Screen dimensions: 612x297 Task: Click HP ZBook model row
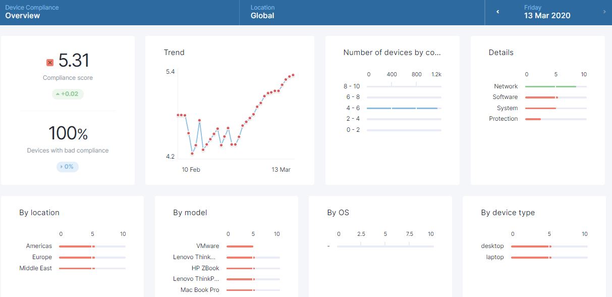205,268
